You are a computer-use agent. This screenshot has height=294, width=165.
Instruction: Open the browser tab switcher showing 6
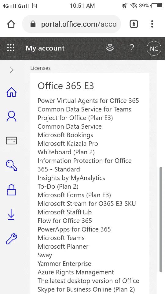(134, 24)
